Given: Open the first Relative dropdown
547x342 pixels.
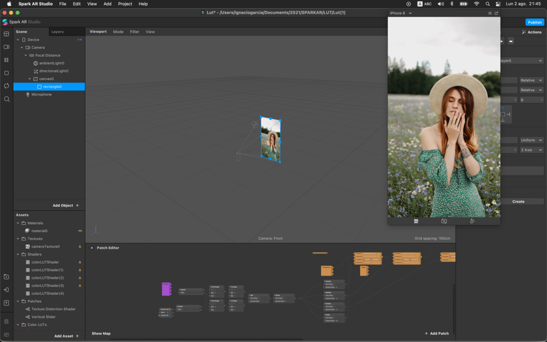Looking at the screenshot, I should 531,80.
